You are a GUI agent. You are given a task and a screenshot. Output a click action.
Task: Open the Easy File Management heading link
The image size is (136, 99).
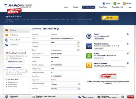14,68
